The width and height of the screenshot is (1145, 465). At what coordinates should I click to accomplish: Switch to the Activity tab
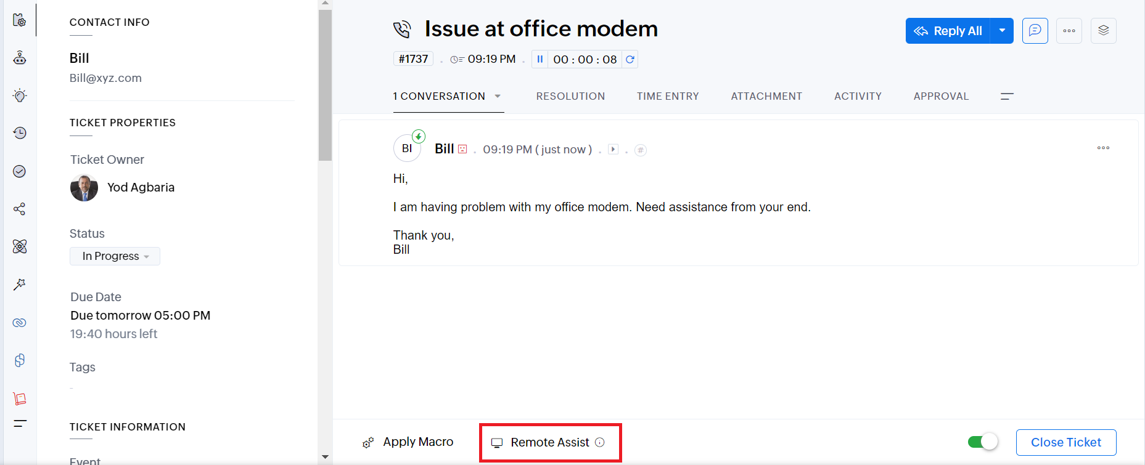click(858, 96)
